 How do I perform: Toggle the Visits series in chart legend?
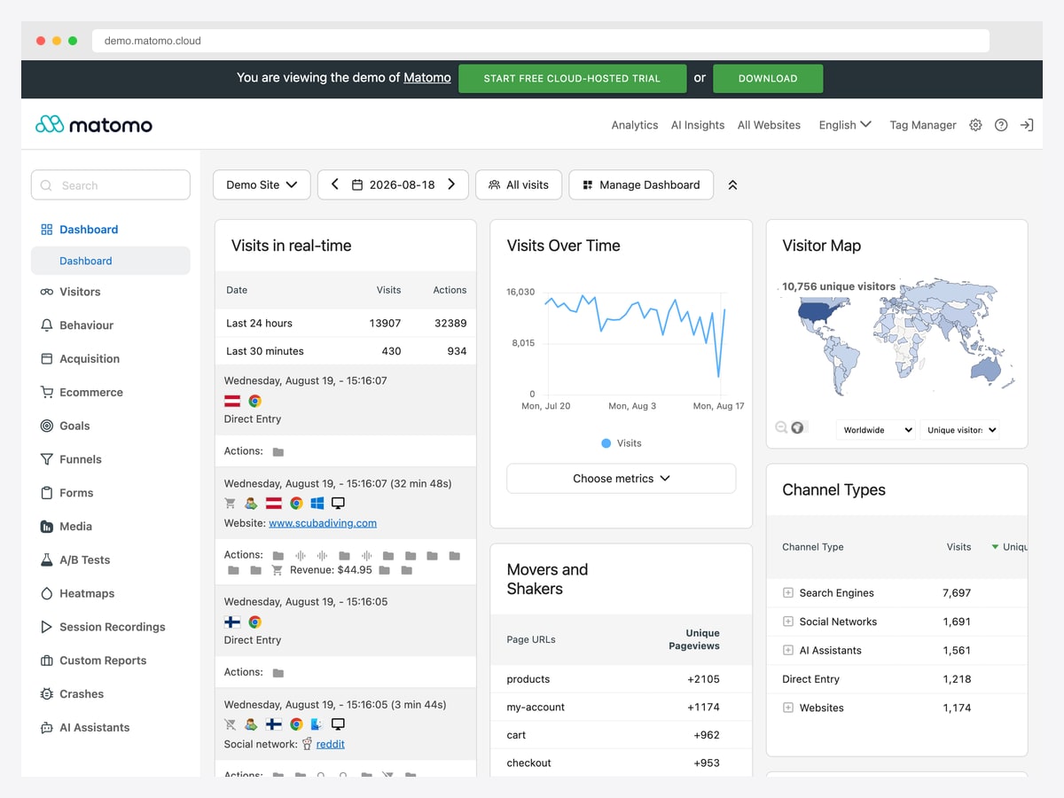coord(621,442)
